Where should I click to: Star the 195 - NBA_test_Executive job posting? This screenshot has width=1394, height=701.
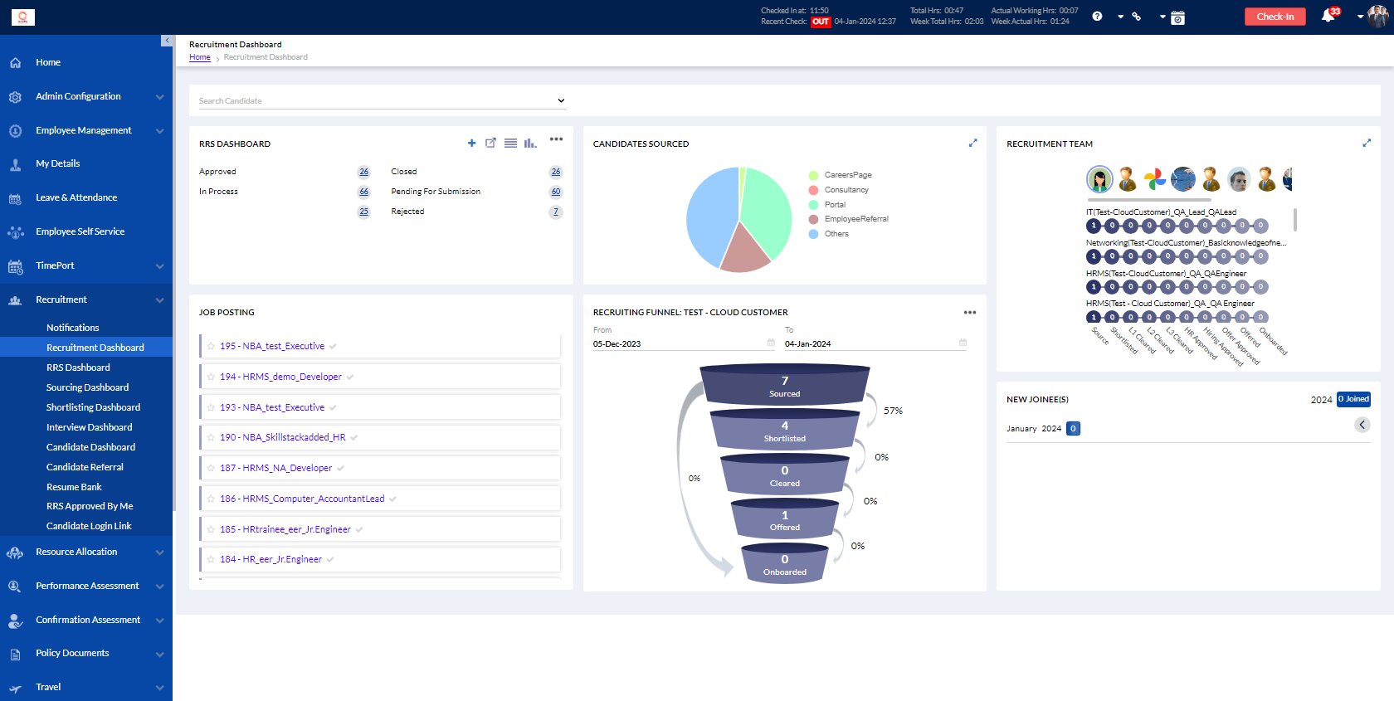point(211,347)
